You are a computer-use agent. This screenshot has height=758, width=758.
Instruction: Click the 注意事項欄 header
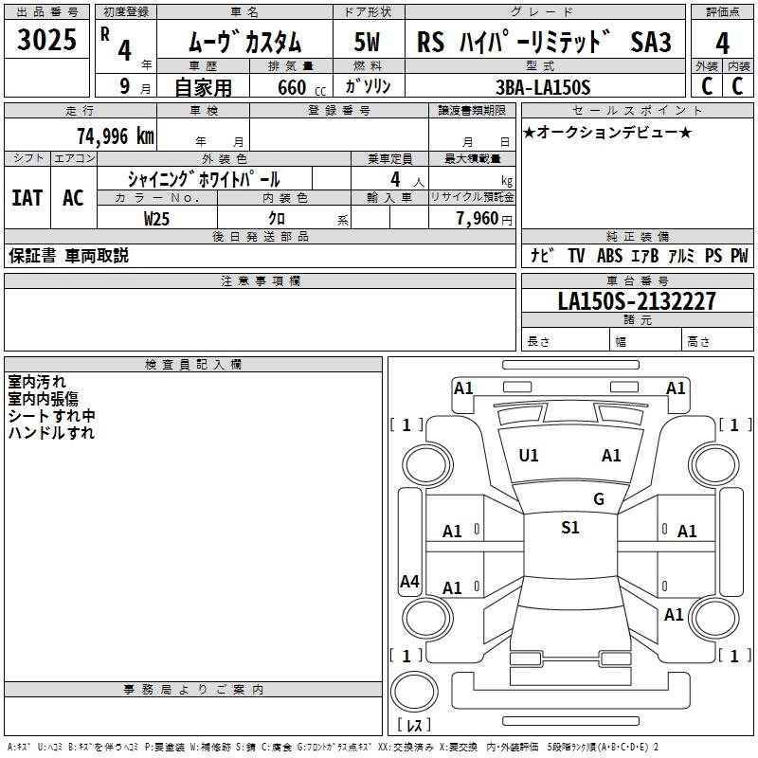click(260, 281)
